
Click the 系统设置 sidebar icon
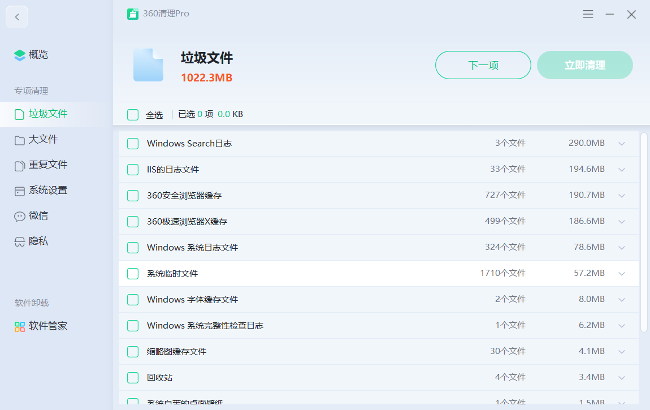point(20,191)
